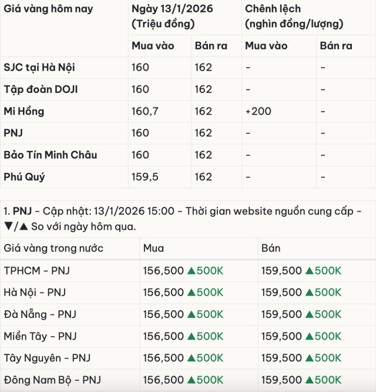Click the Mi Hồng +200 difference value

pyautogui.click(x=258, y=111)
